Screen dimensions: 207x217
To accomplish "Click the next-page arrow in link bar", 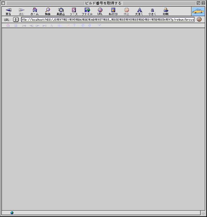I will point(37,26).
